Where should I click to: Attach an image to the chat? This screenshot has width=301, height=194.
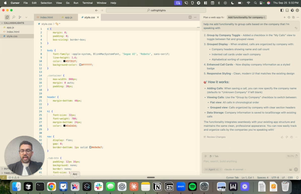pos(290,170)
